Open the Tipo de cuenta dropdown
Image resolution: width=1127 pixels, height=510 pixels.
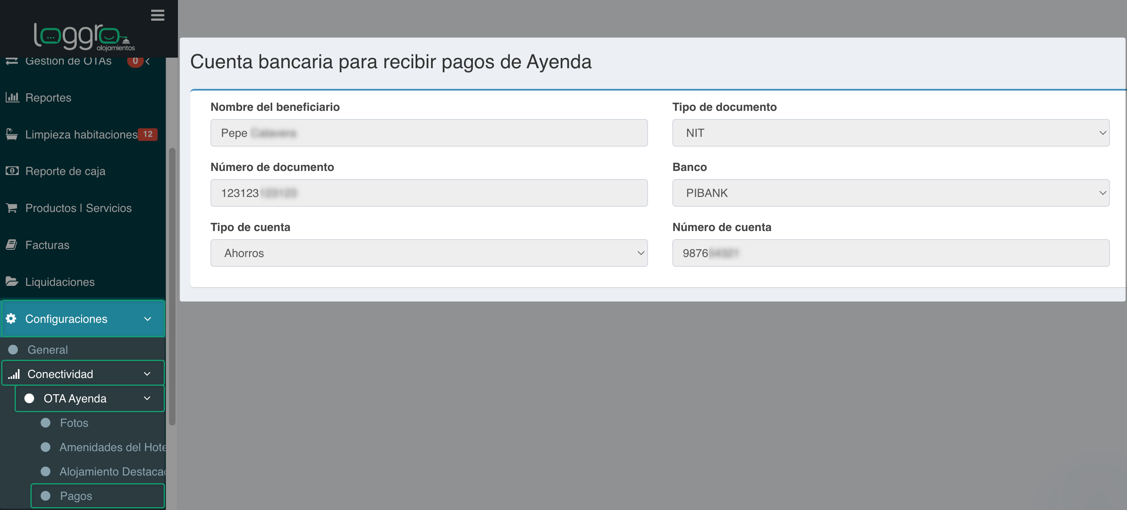(429, 253)
